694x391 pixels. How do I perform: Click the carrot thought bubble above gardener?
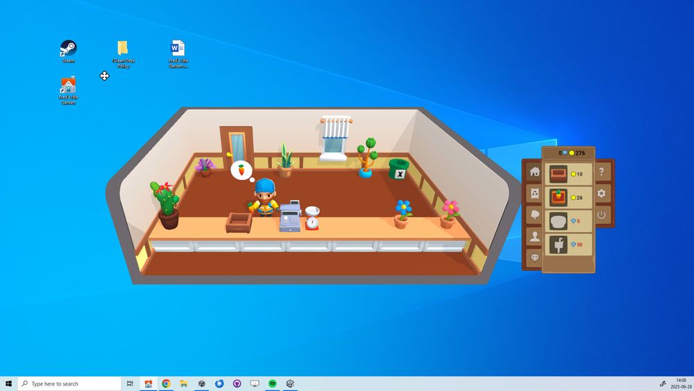coord(242,170)
